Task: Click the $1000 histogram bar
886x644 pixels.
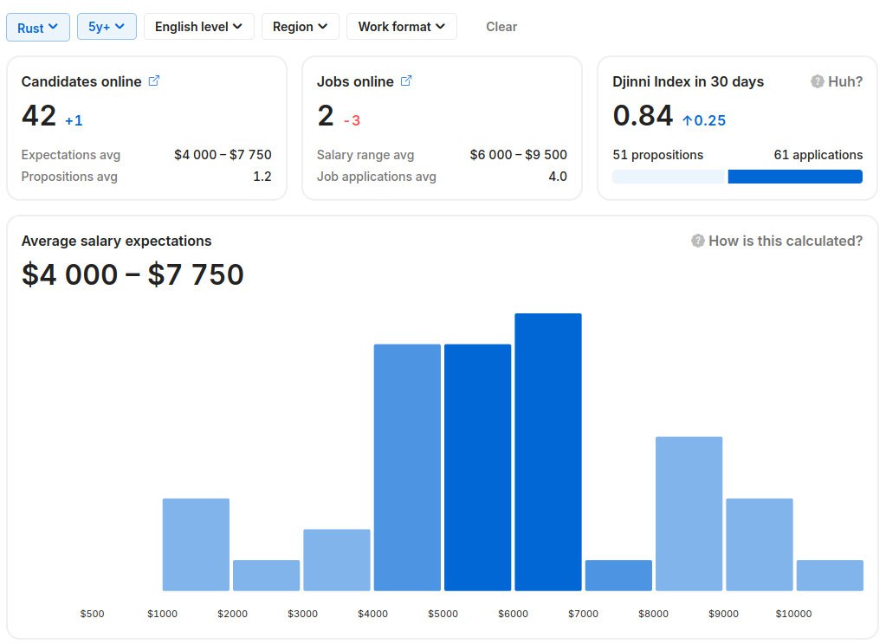Action: 196,544
